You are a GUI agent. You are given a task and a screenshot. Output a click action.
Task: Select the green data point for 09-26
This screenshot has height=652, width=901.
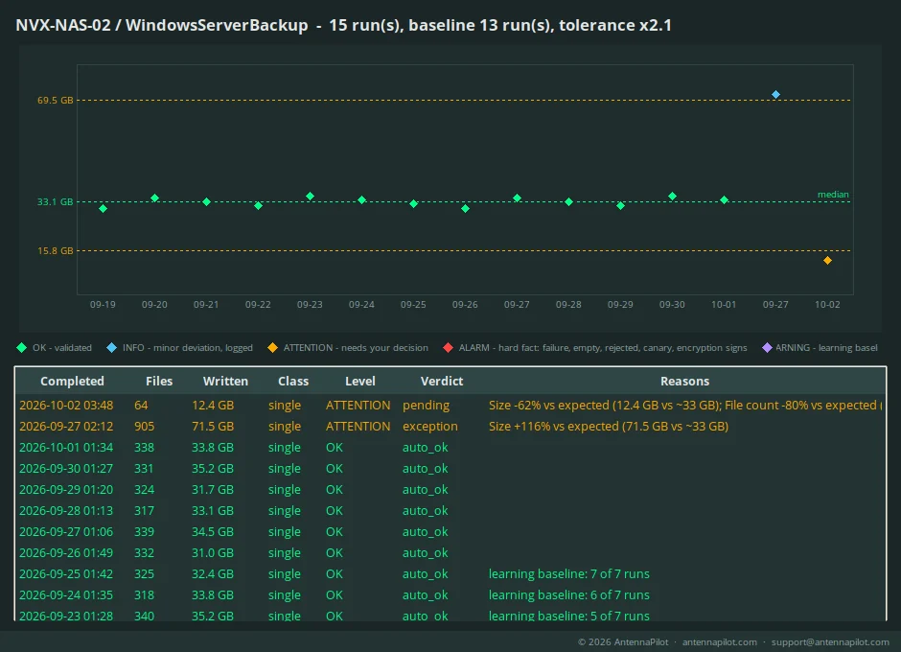[x=466, y=209]
